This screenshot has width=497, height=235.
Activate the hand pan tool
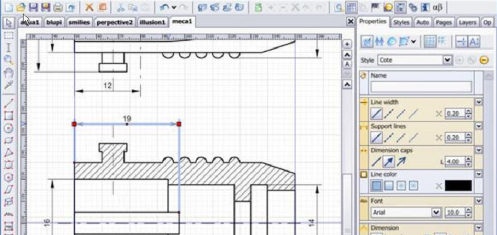coord(8,72)
